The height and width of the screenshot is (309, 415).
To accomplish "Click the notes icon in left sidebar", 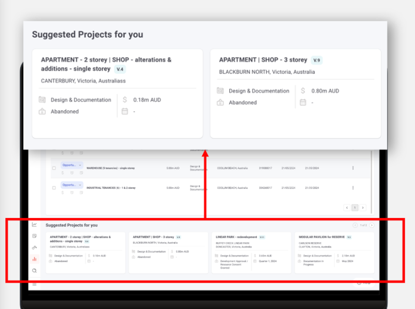I will (34, 236).
